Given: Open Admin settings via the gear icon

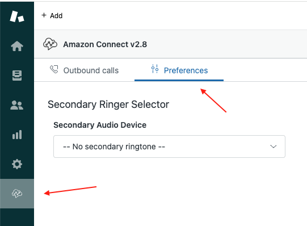Looking at the screenshot, I should [x=17, y=164].
